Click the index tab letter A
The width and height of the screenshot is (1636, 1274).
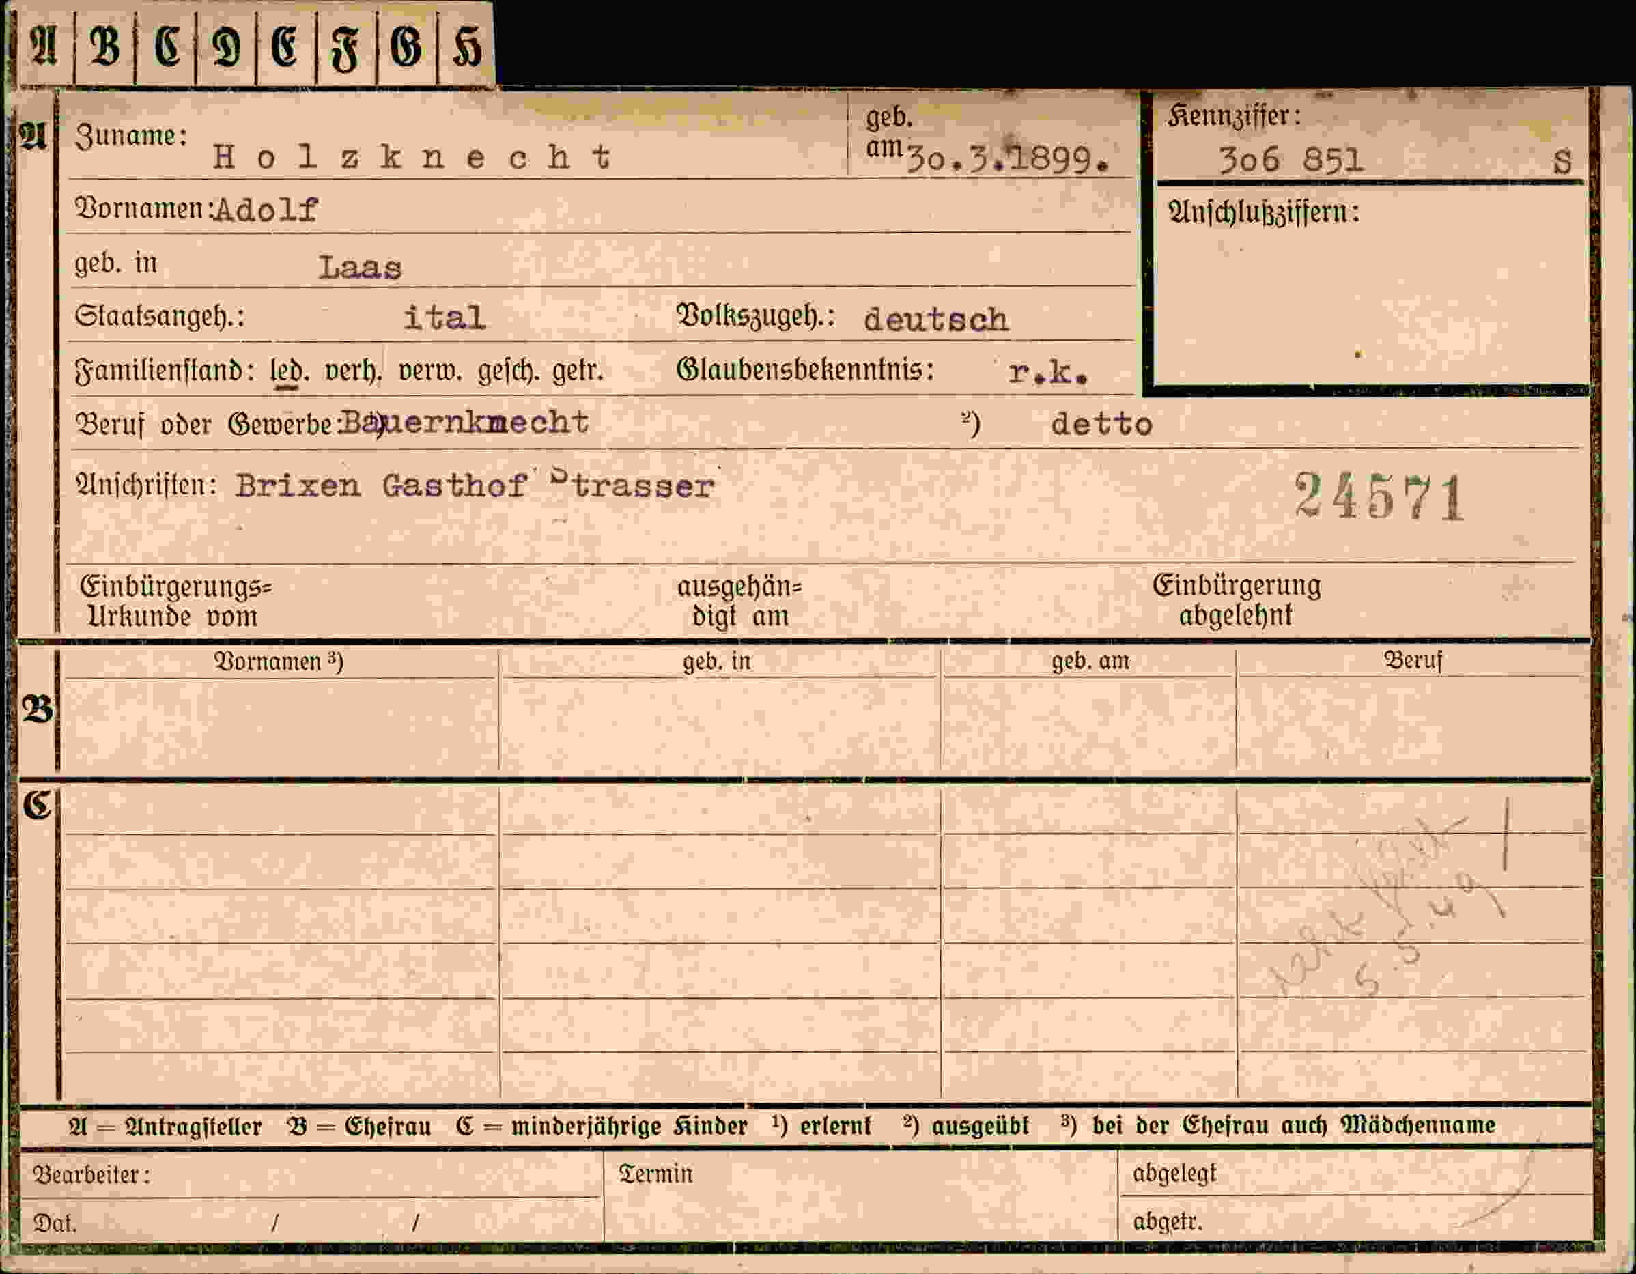pos(44,48)
